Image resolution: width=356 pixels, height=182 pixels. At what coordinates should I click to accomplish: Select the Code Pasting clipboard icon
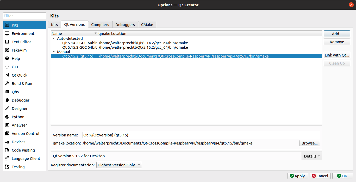(7, 150)
